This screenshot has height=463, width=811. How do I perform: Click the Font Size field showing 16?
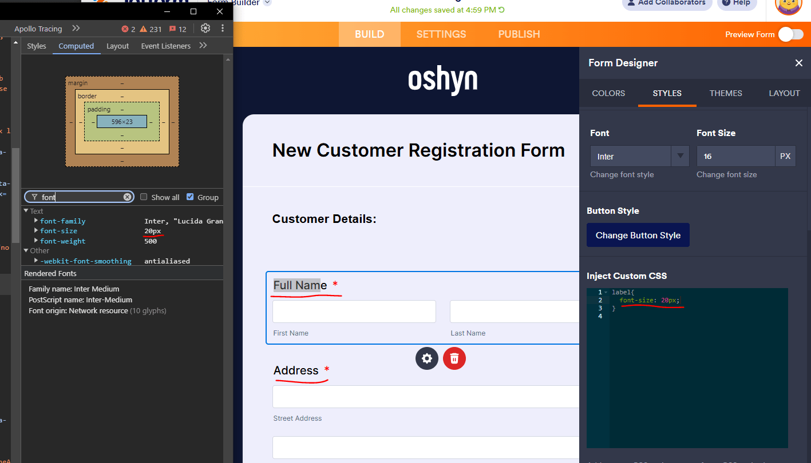(x=736, y=156)
